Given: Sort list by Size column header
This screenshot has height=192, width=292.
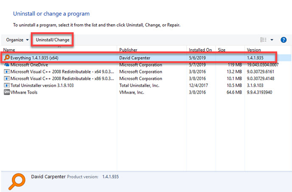Looking at the screenshot, I should 222,50.
